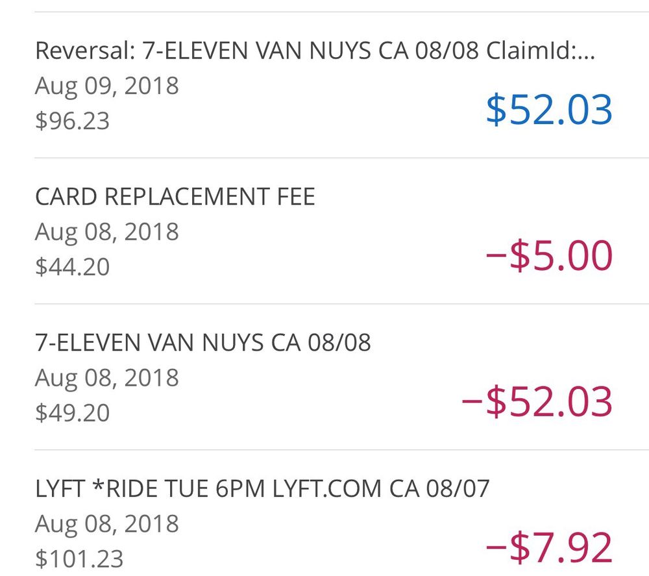Open the CARD REPLACEMENT FEE transaction
Viewport: 649px width, 576px height.
tap(175, 197)
